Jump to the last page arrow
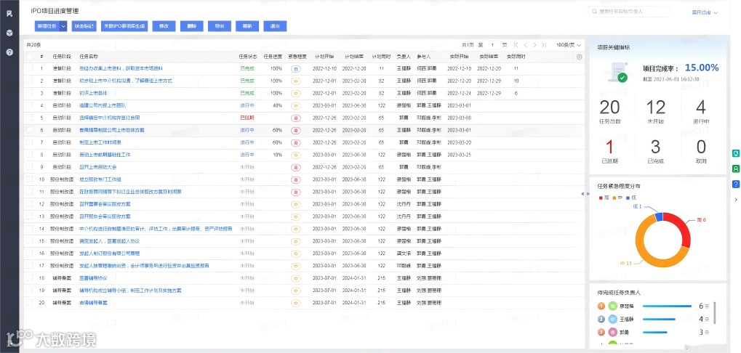 (544, 45)
